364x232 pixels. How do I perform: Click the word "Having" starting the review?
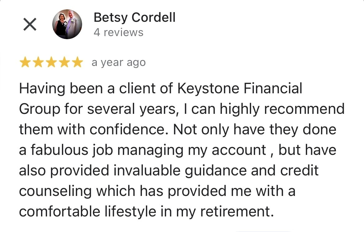click(42, 89)
